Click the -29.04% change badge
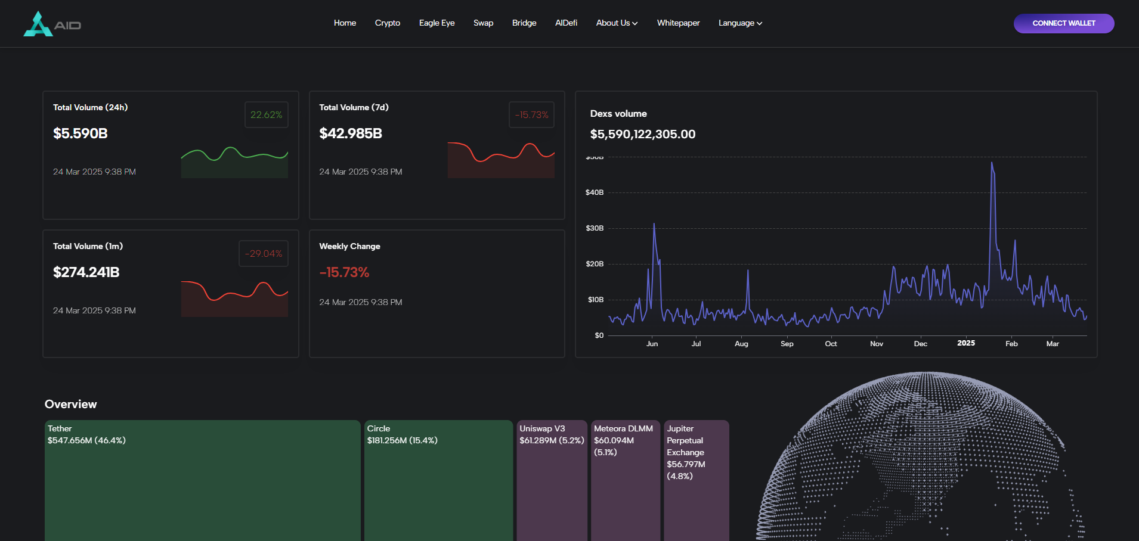The image size is (1139, 541). pyautogui.click(x=264, y=254)
